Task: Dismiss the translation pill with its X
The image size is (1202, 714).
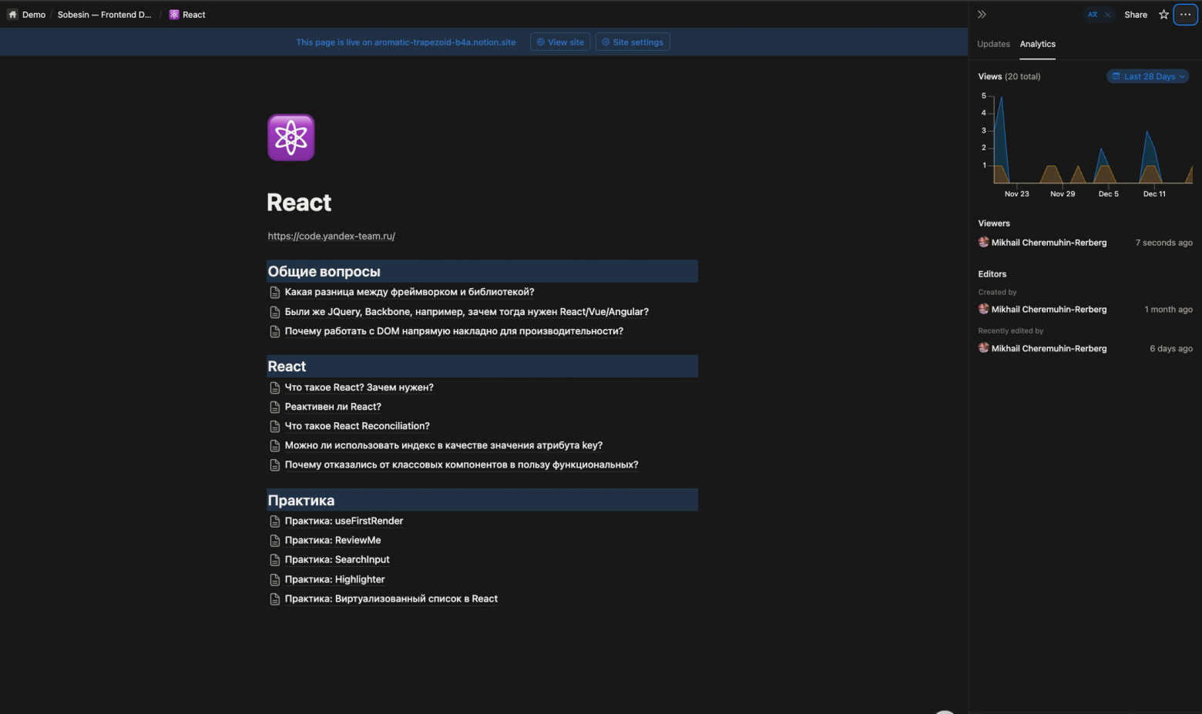Action: 1108,15
